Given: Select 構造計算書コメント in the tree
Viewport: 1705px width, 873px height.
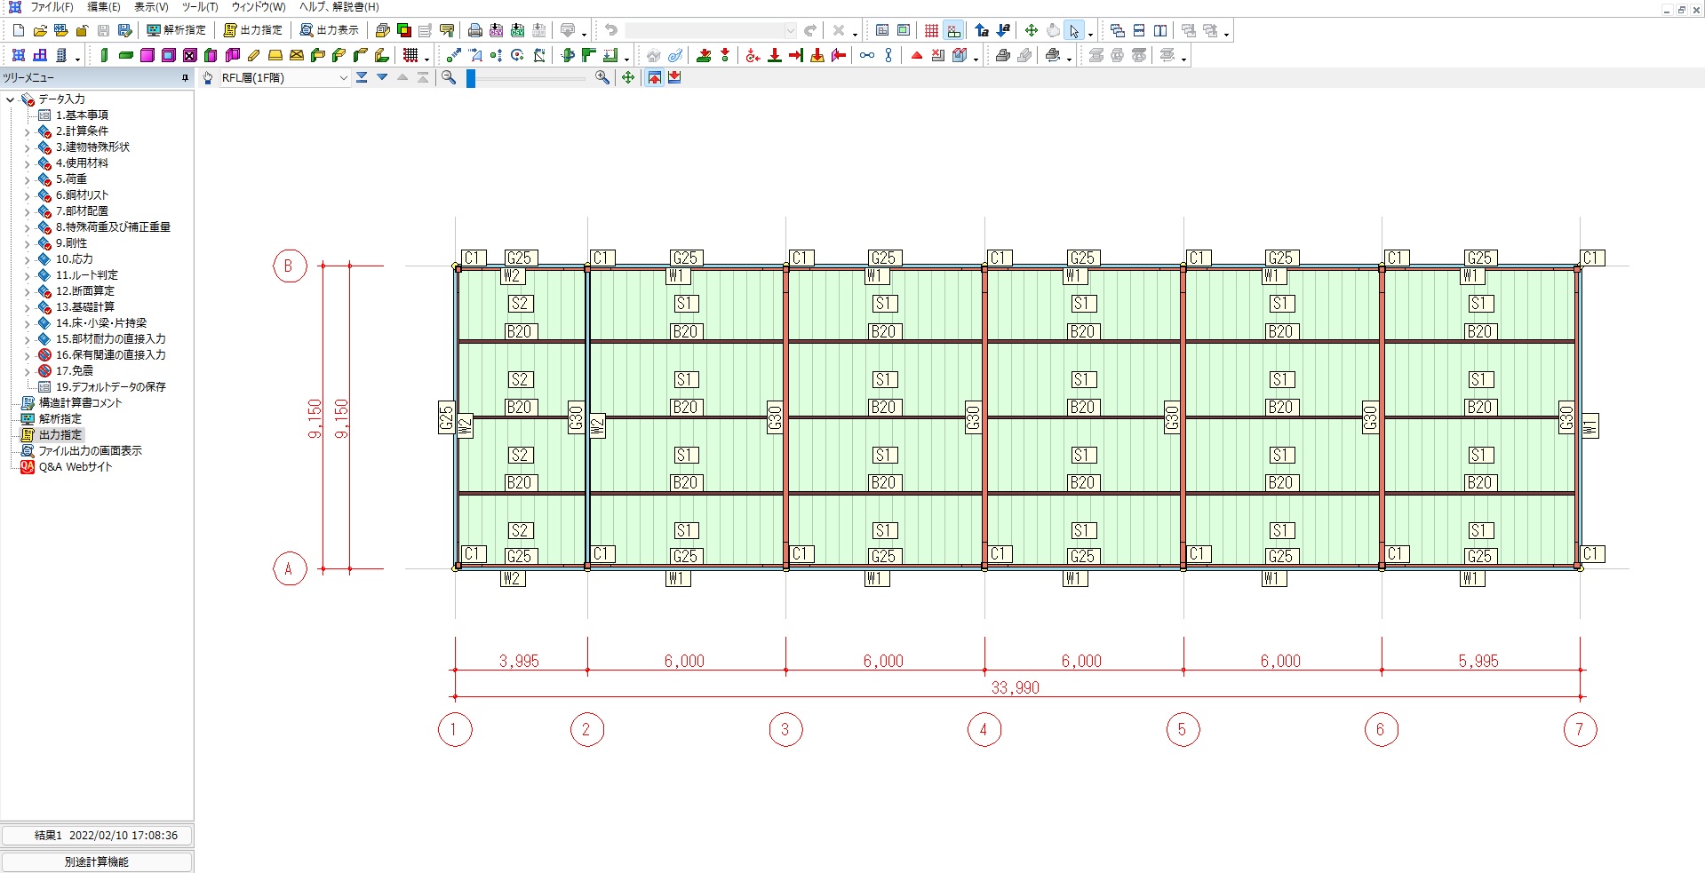Looking at the screenshot, I should pyautogui.click(x=81, y=403).
